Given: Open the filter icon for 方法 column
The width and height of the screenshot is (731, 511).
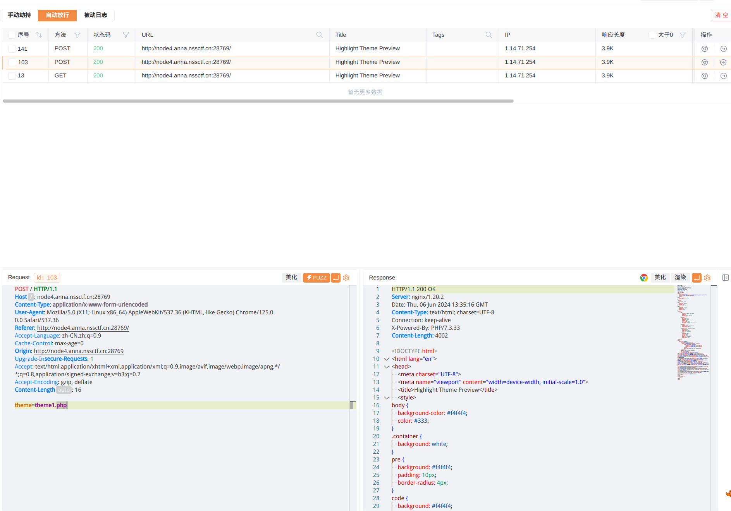Looking at the screenshot, I should click(77, 35).
